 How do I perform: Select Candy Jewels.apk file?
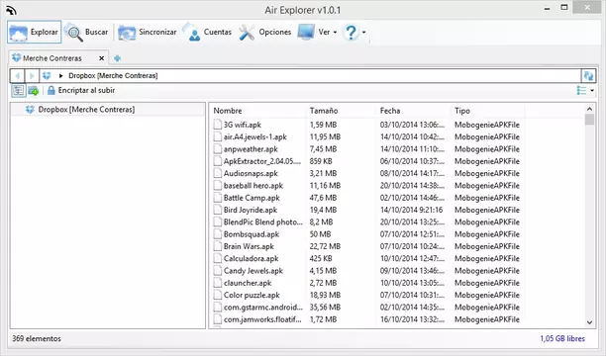point(253,271)
